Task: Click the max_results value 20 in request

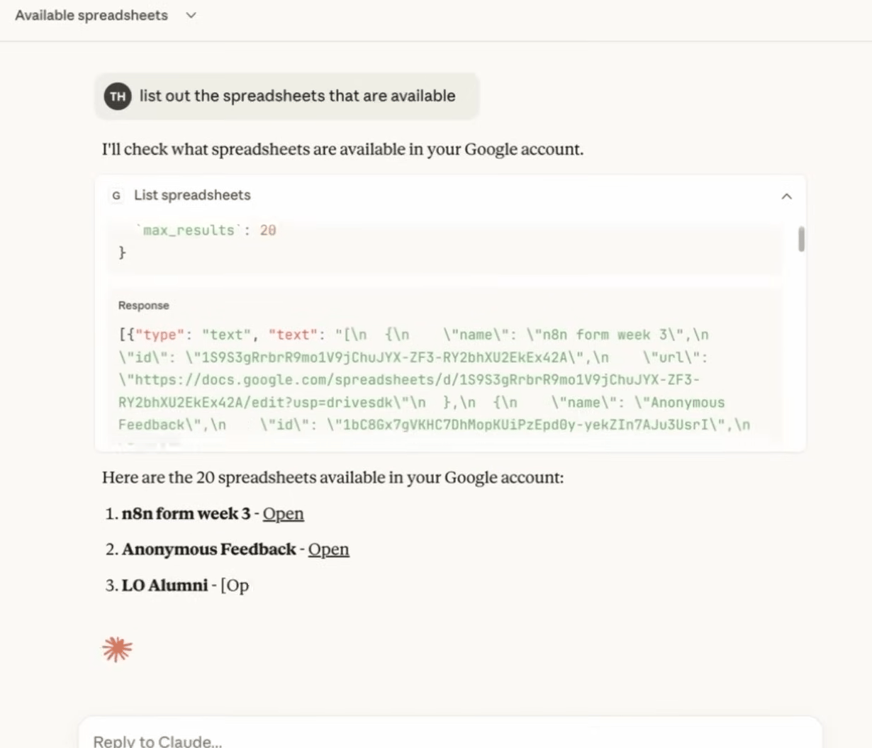Action: (x=267, y=230)
